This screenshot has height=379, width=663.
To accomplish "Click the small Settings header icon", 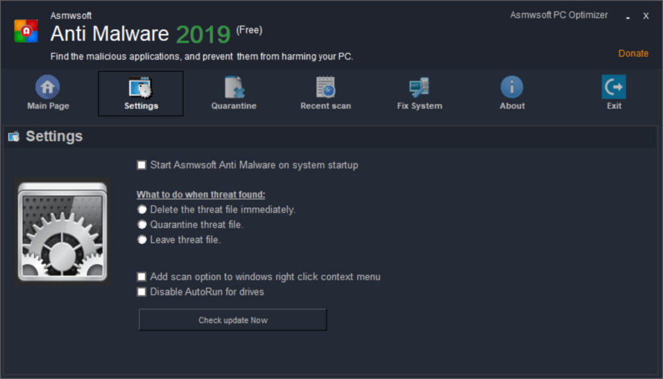I will (x=14, y=136).
